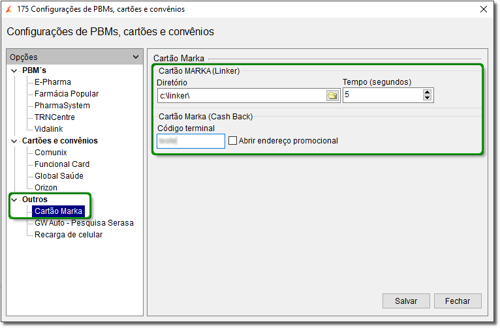Viewport: 500px width, 328px height.
Task: Select Farmácia Popular option
Action: (x=67, y=94)
